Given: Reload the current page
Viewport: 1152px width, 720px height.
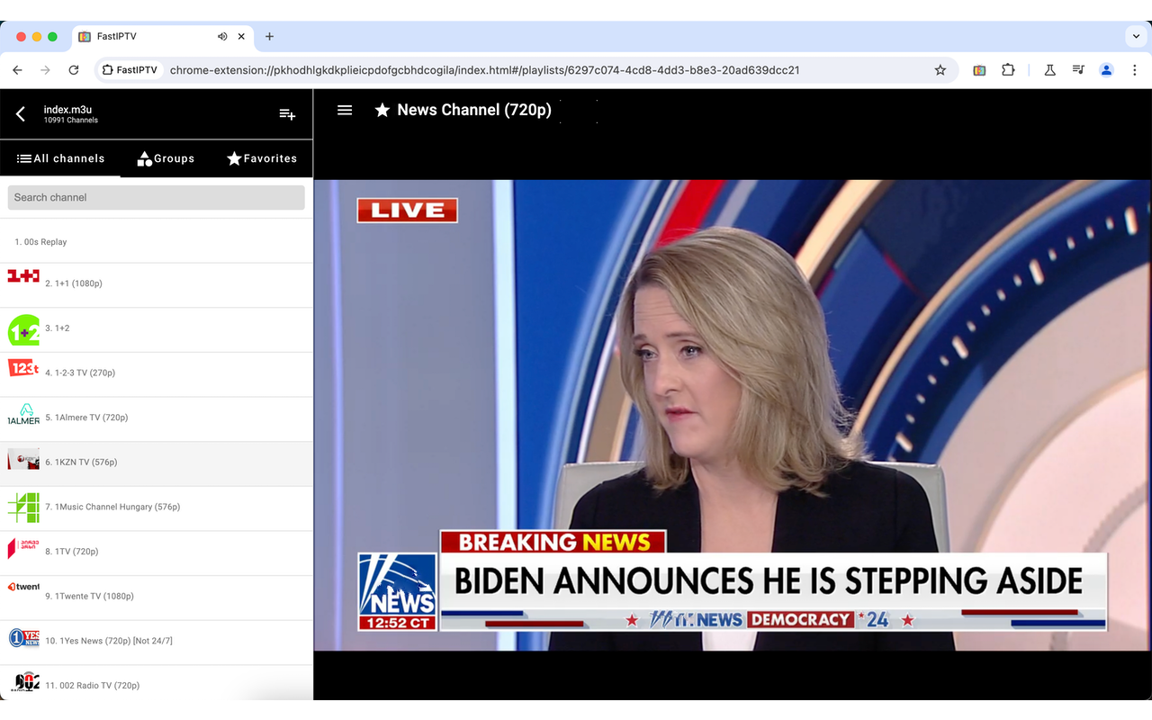Looking at the screenshot, I should 74,70.
